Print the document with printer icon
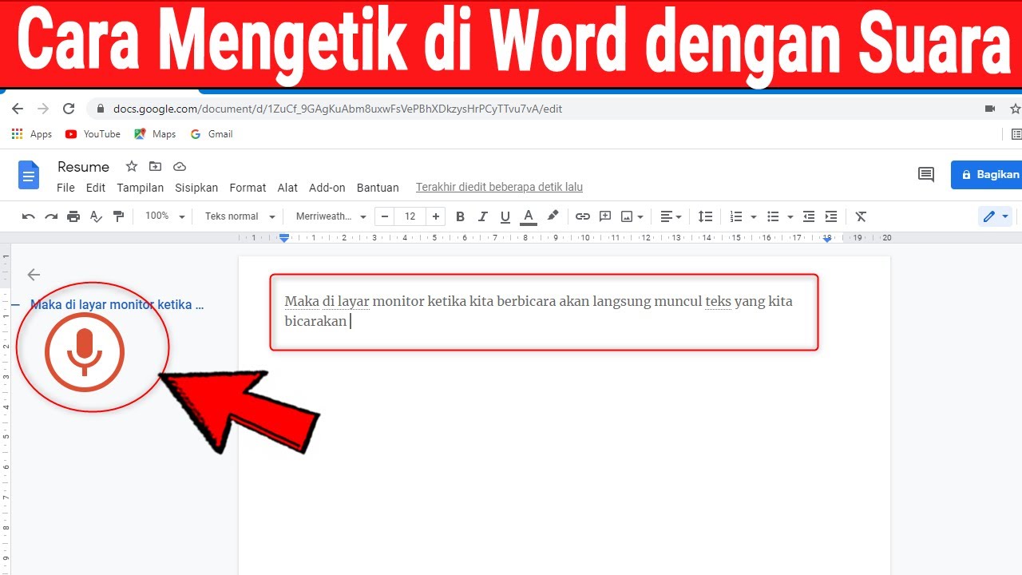Image resolution: width=1022 pixels, height=575 pixels. (73, 216)
